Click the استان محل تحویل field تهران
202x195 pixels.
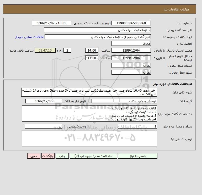(x=131, y=65)
